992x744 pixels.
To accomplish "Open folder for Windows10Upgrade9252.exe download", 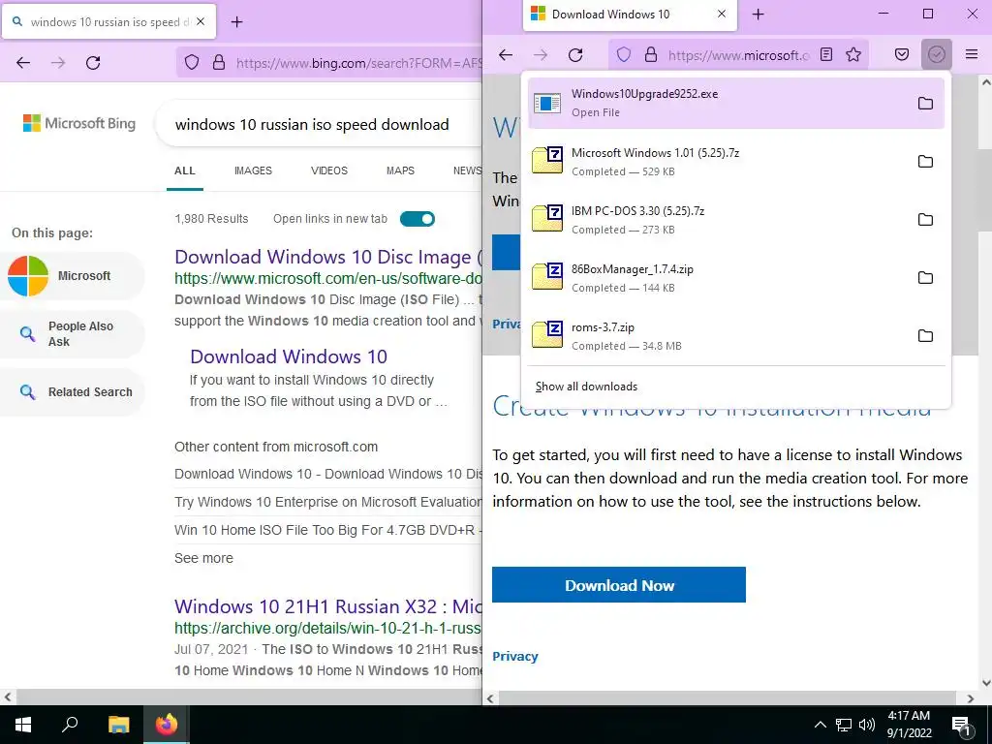I will pos(925,103).
